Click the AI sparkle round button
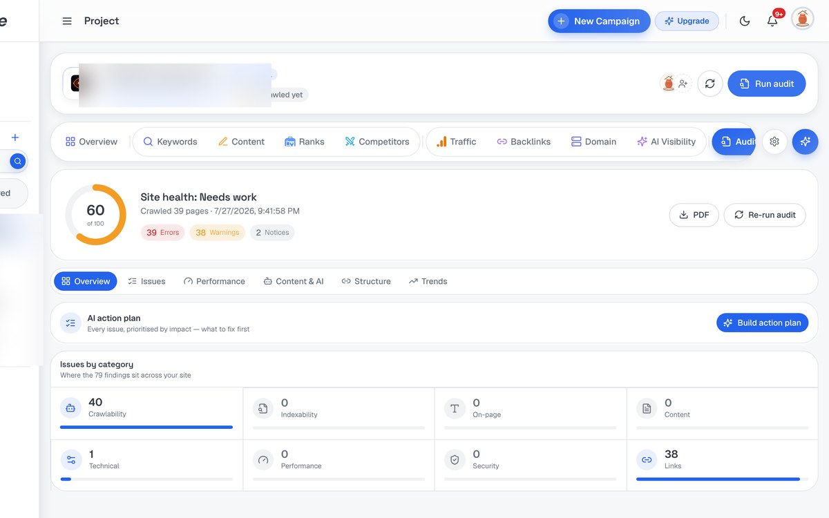The height and width of the screenshot is (518, 829). (806, 142)
